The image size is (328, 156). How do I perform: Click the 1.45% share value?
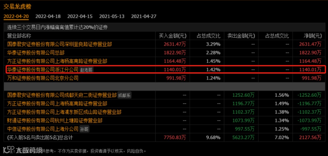pyautogui.click(x=214, y=61)
